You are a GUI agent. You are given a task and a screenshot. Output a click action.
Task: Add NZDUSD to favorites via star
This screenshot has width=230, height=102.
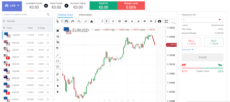[48, 78]
